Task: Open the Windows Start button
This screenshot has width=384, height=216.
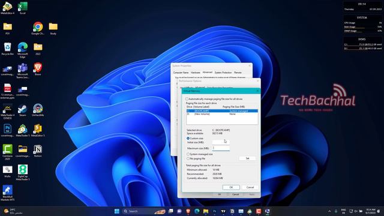Action: click(117, 211)
